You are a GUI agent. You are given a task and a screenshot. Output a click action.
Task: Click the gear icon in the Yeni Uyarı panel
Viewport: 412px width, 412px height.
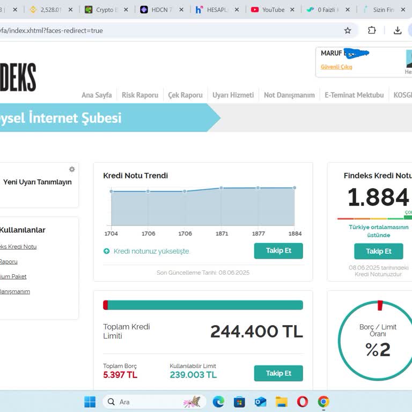72,170
